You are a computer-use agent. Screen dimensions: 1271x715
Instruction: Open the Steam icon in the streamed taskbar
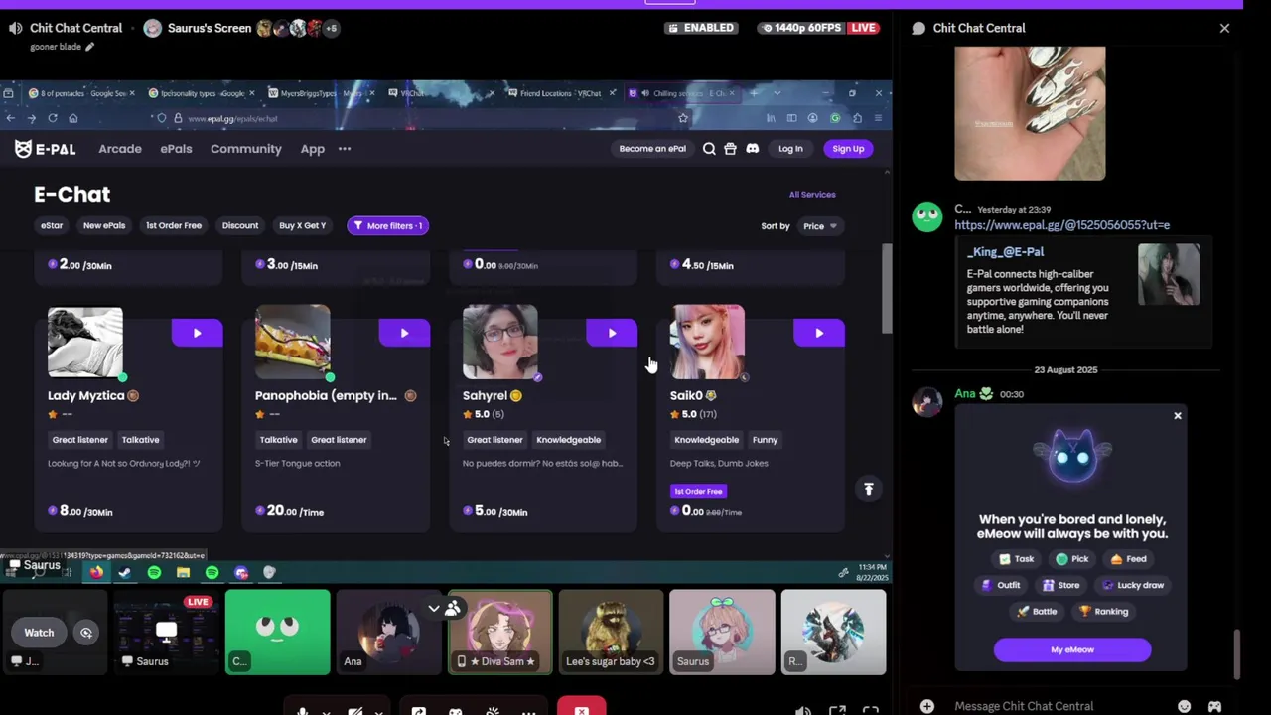click(x=125, y=572)
